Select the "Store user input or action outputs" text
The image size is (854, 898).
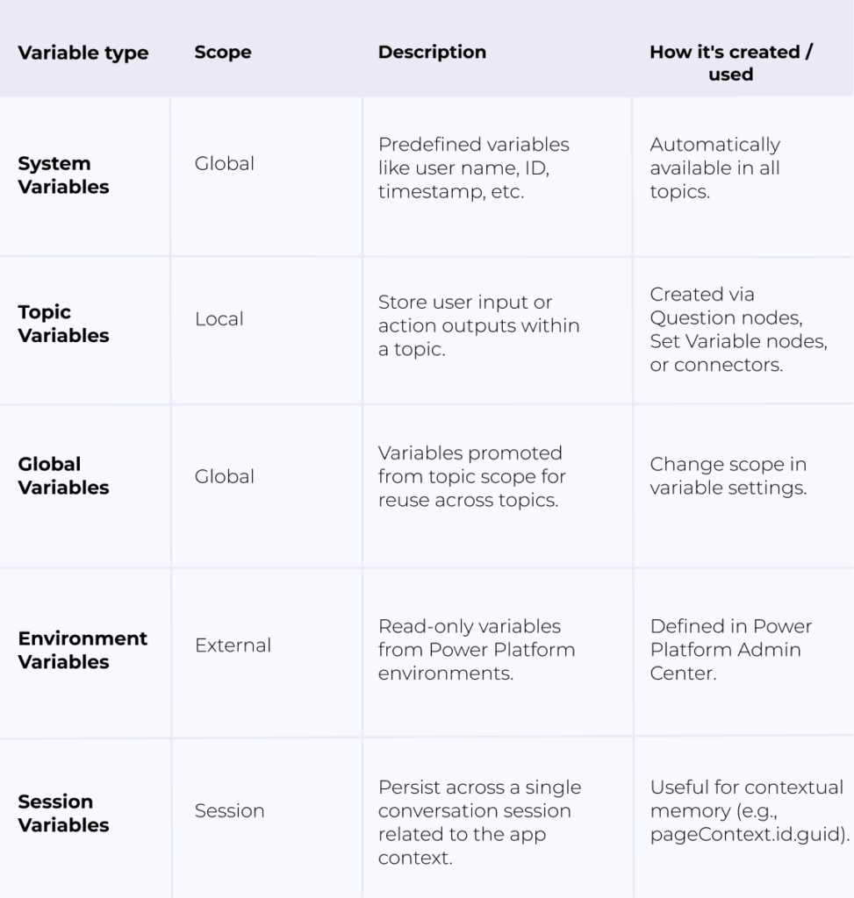478,325
